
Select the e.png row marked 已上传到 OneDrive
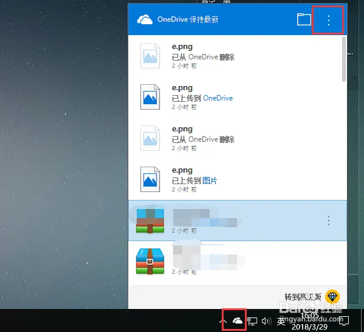(x=235, y=97)
